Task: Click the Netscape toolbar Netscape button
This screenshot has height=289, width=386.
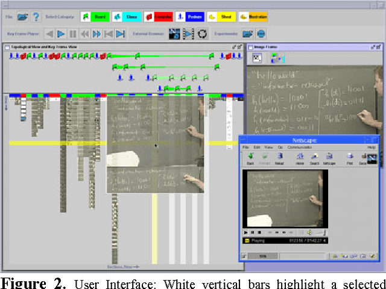Action: (329, 159)
